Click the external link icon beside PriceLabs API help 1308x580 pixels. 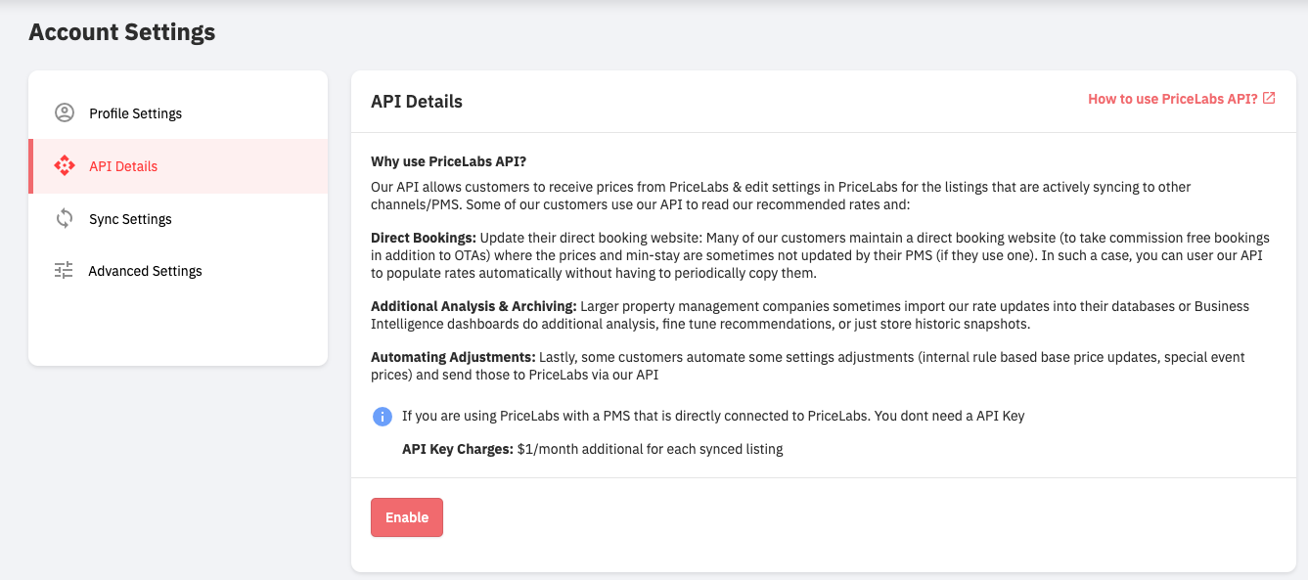(x=1269, y=98)
